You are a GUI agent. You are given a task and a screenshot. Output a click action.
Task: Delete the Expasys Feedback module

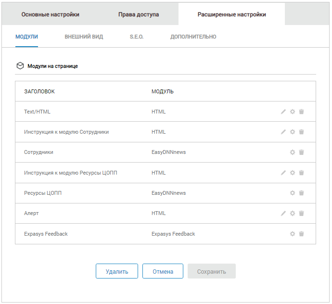pyautogui.click(x=302, y=234)
